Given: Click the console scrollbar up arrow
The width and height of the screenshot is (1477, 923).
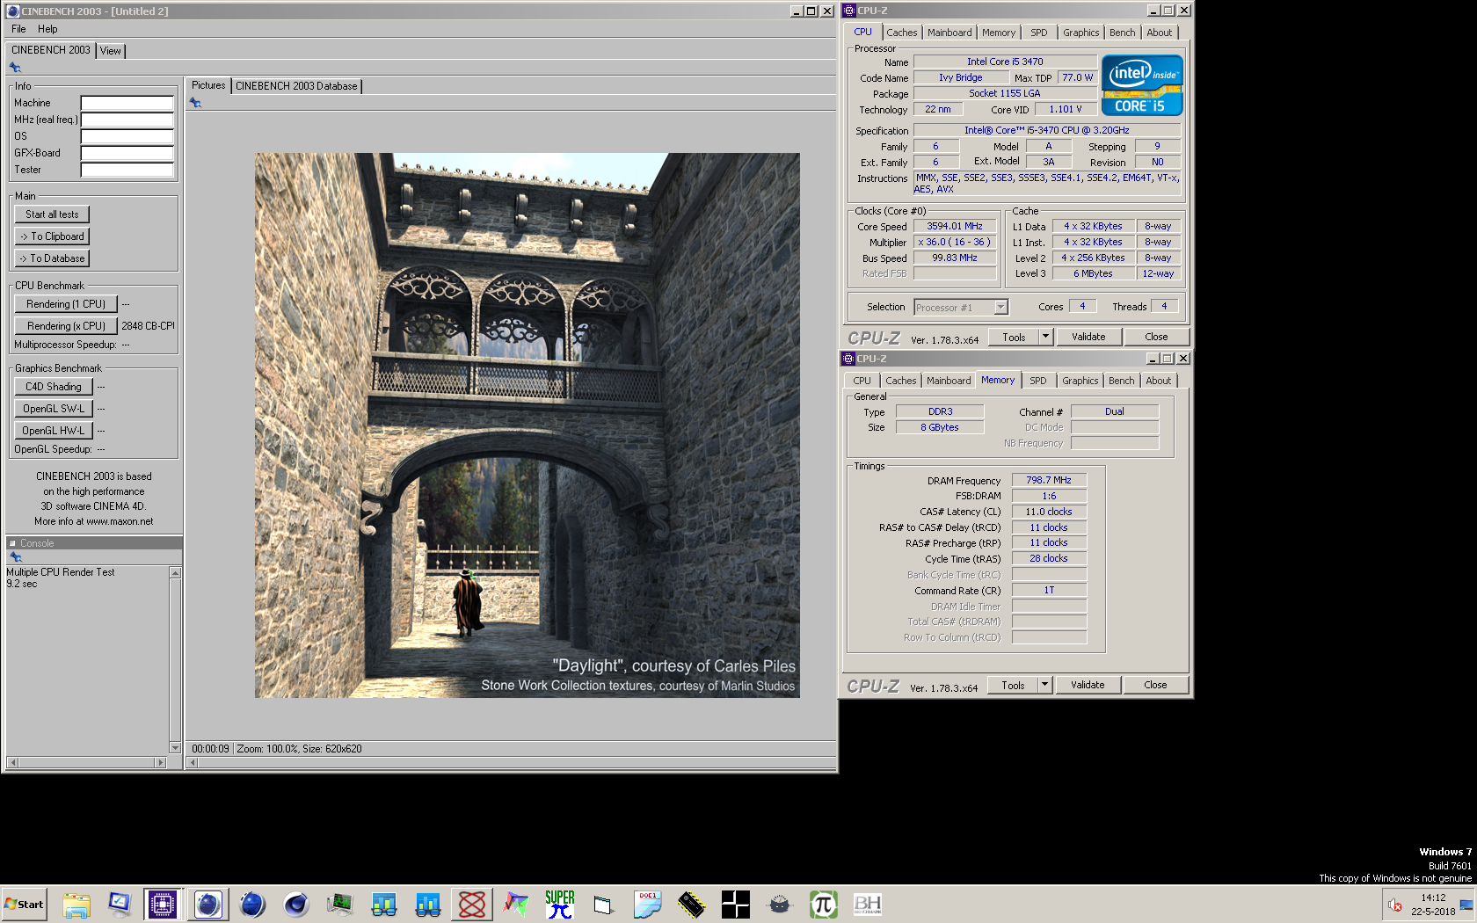Looking at the screenshot, I should click(175, 573).
